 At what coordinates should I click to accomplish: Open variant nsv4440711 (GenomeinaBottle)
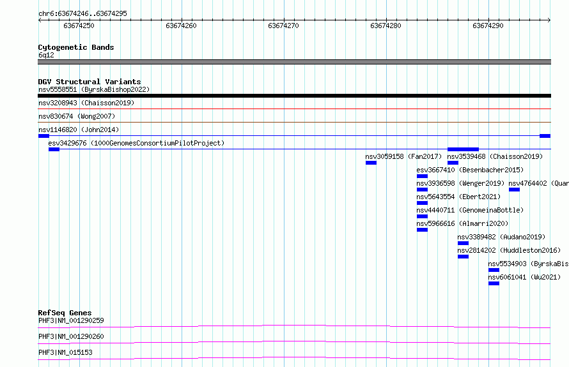click(471, 210)
